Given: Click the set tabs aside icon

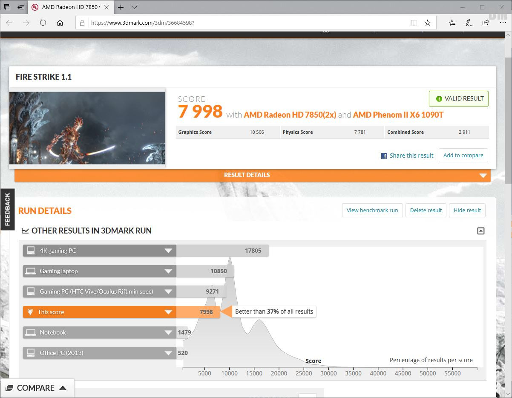Looking at the screenshot, I should (21, 7).
